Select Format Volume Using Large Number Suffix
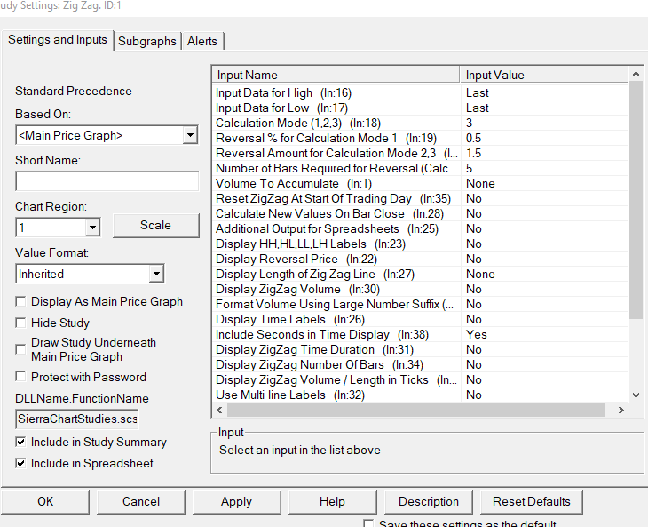 (421, 304)
